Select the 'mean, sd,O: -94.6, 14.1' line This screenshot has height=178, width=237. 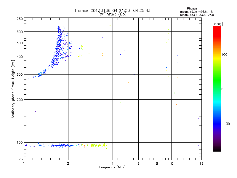197,12
